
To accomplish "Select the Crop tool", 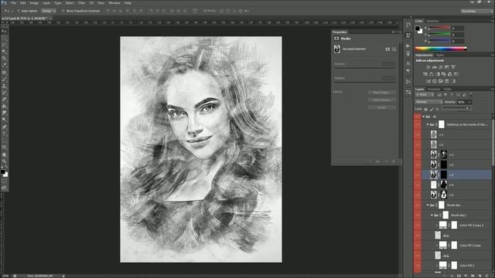I will (x=4, y=59).
